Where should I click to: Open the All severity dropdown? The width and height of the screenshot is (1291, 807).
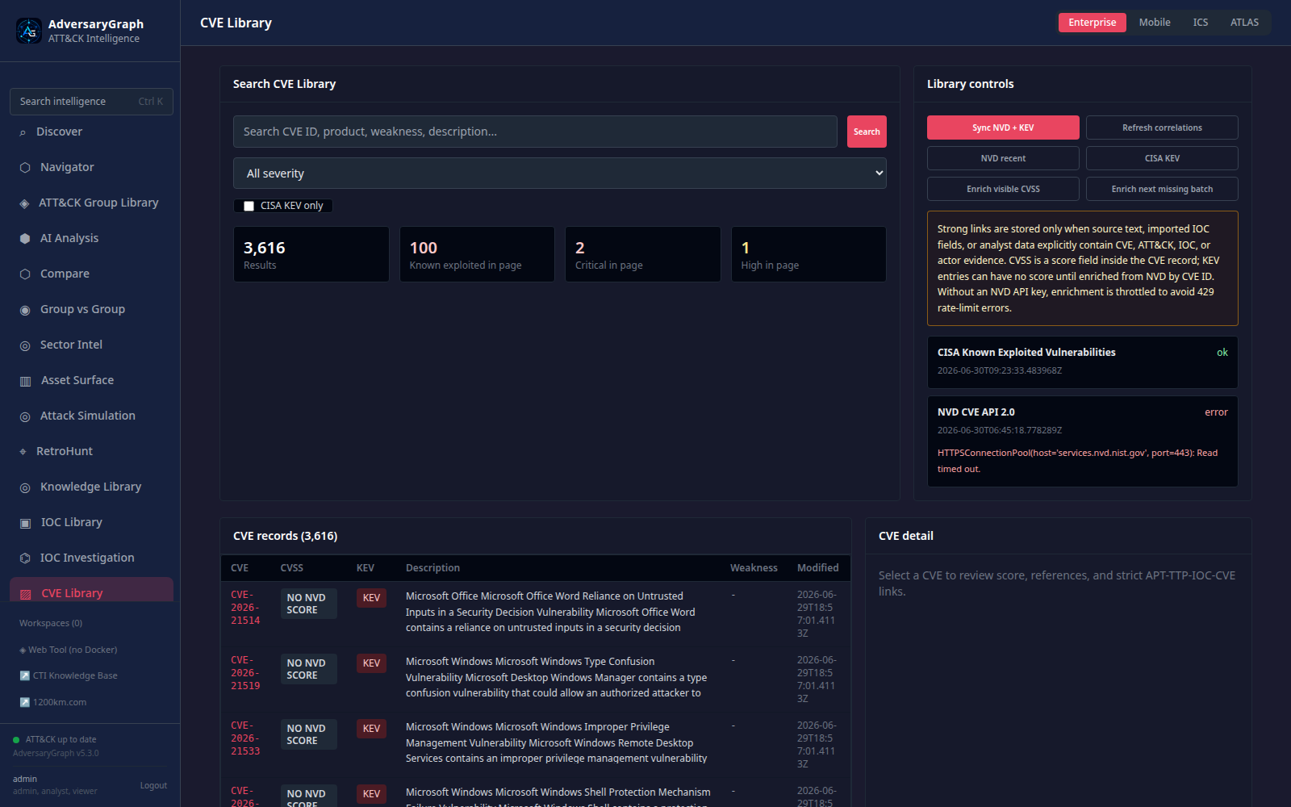(560, 174)
